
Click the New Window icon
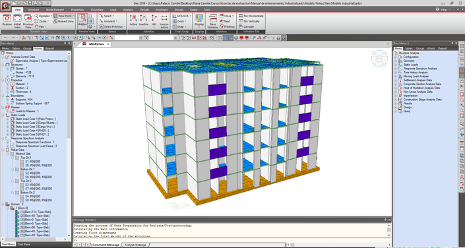212,21
